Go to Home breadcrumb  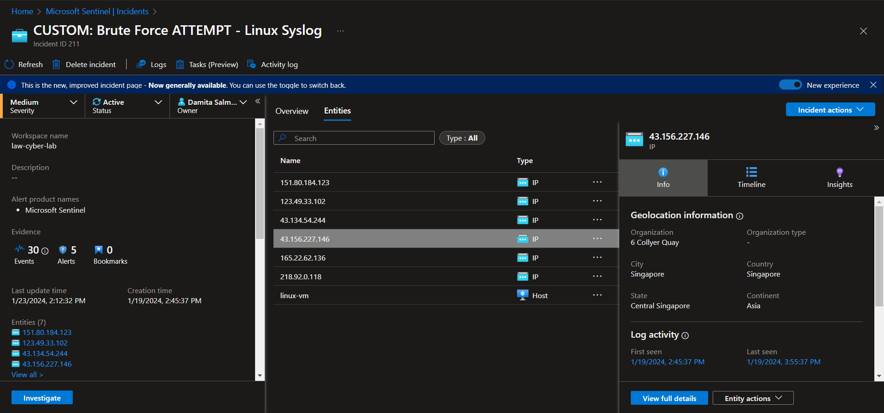[22, 11]
